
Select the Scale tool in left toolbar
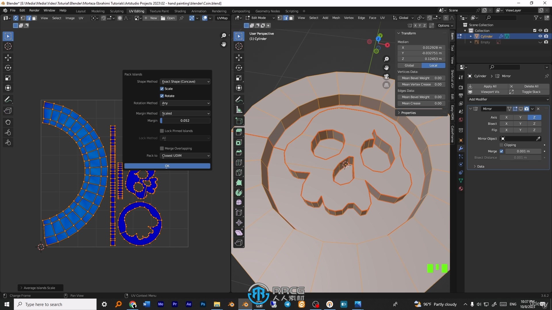click(x=8, y=77)
